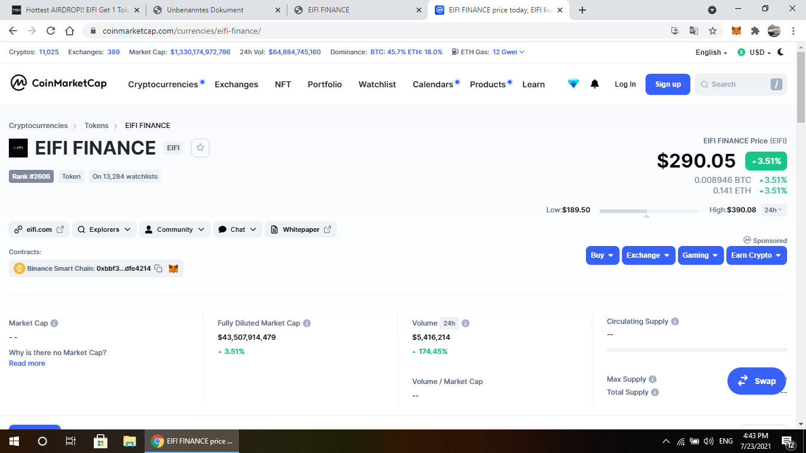Expand the Community dropdown
Viewport: 806px width, 453px height.
[x=175, y=229]
